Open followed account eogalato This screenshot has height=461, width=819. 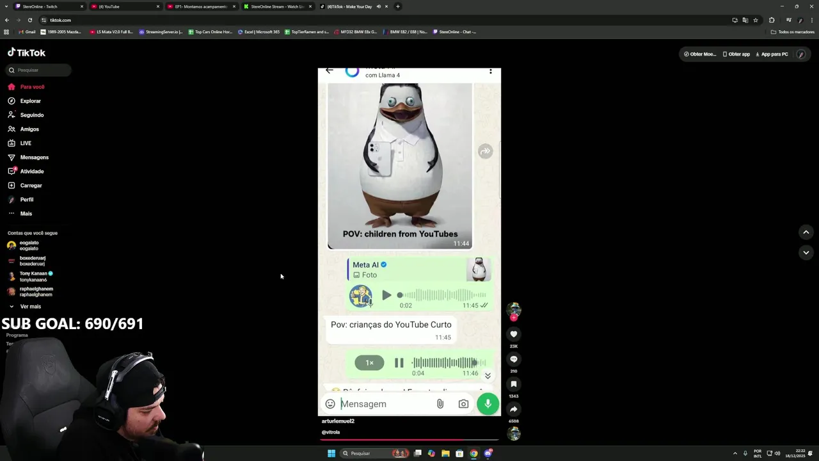[x=24, y=245]
